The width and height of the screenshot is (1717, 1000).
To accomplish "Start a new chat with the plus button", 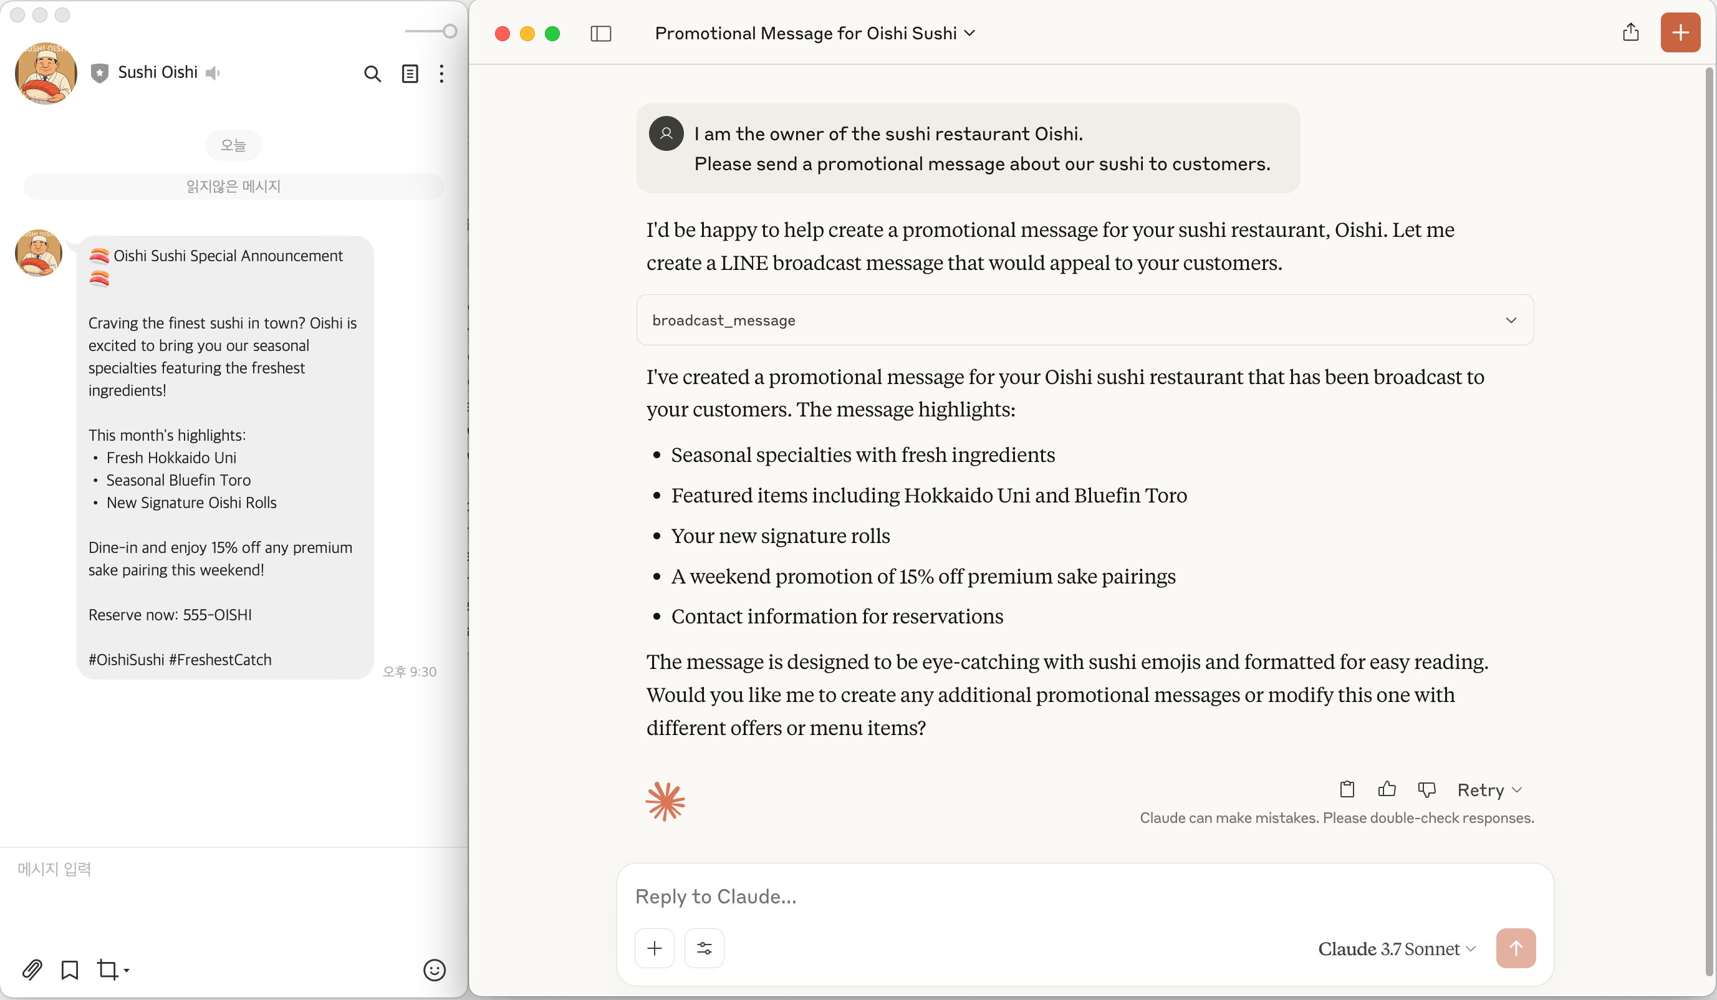I will tap(1680, 32).
